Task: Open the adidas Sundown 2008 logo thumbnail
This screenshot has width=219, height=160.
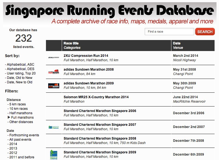Action: pos(54,71)
